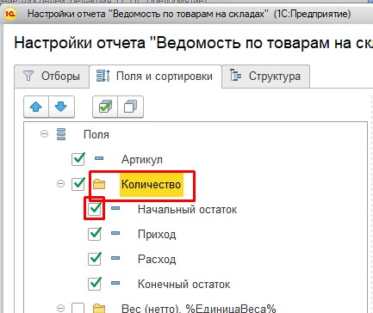Click the field icon beside Артикул
373x313 pixels.
click(x=99, y=158)
